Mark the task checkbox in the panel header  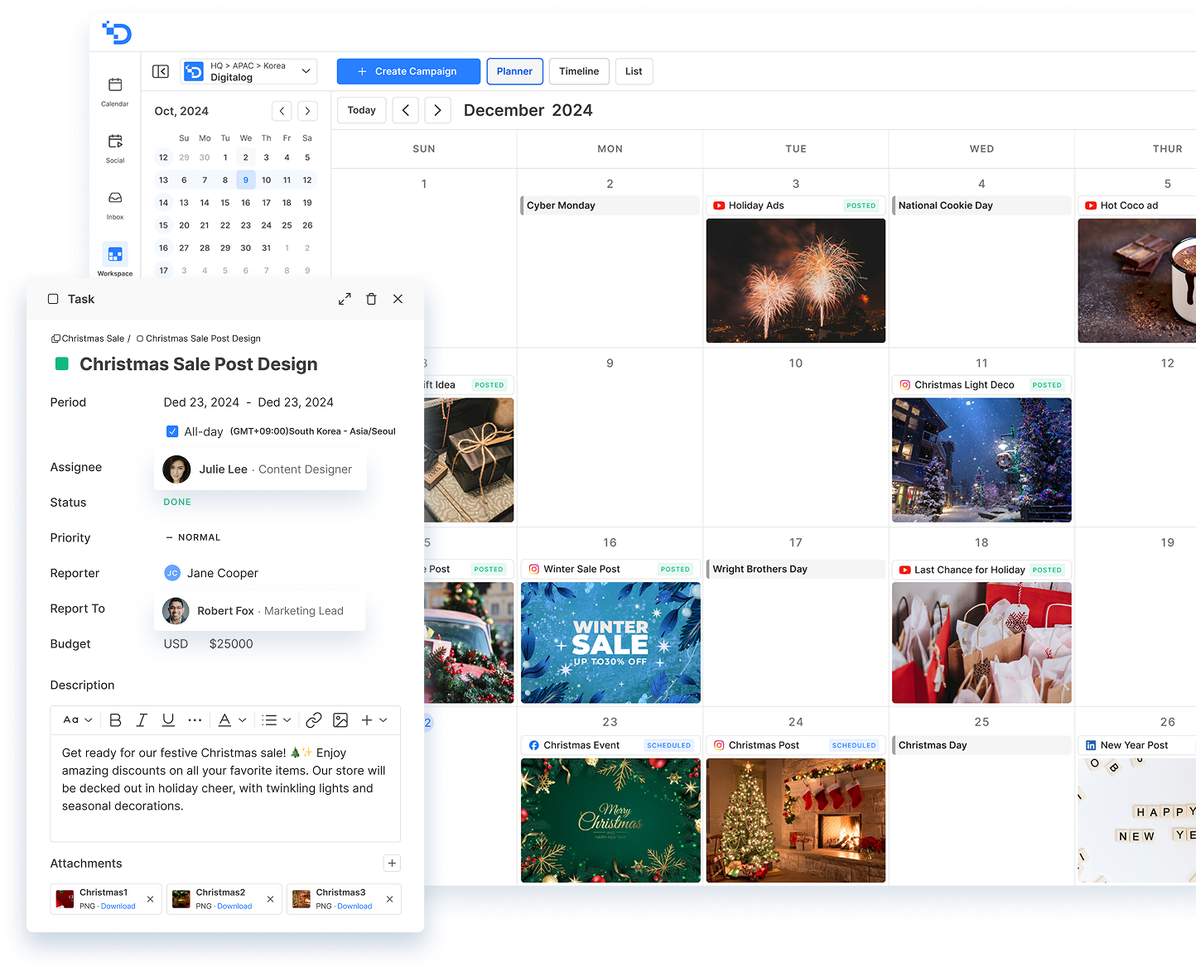pyautogui.click(x=53, y=299)
